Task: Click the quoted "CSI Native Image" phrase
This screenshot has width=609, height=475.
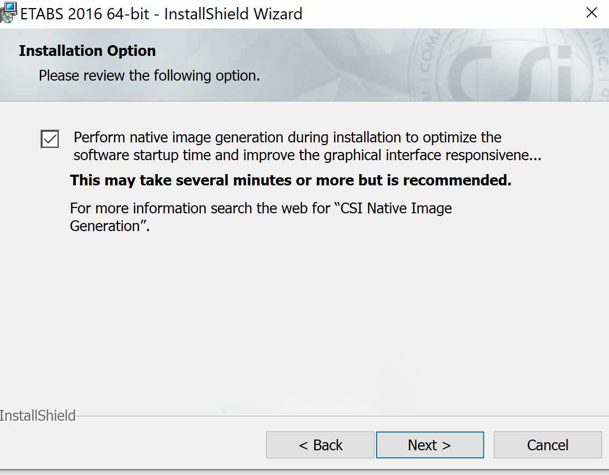Action: pyautogui.click(x=397, y=208)
